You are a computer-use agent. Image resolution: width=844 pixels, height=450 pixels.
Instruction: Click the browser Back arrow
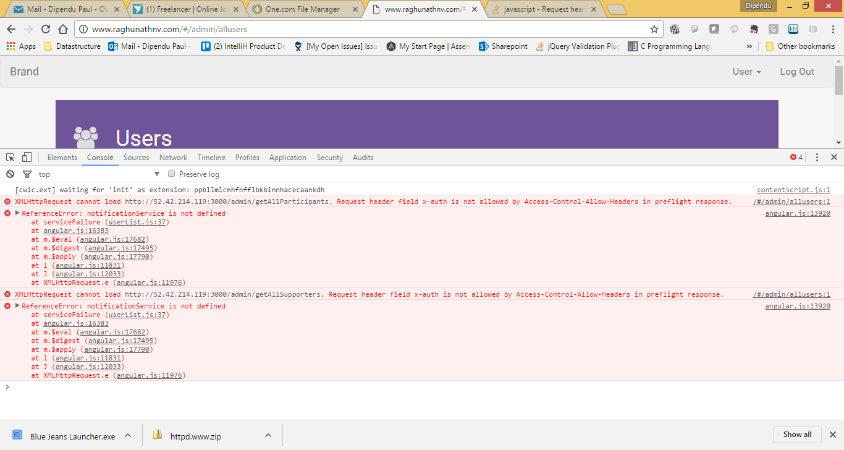coord(11,29)
